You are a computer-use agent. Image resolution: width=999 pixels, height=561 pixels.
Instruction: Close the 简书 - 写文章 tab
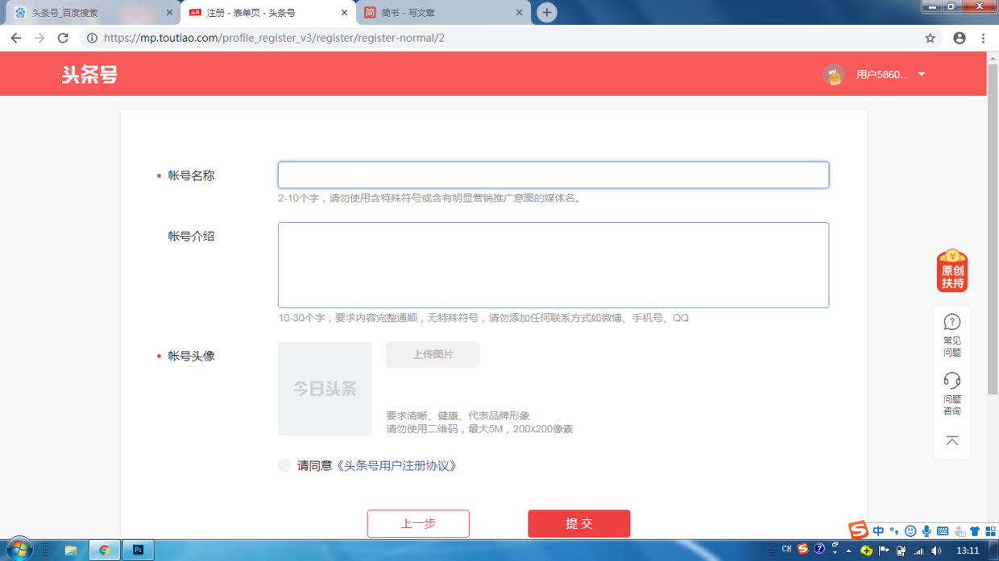tap(519, 13)
